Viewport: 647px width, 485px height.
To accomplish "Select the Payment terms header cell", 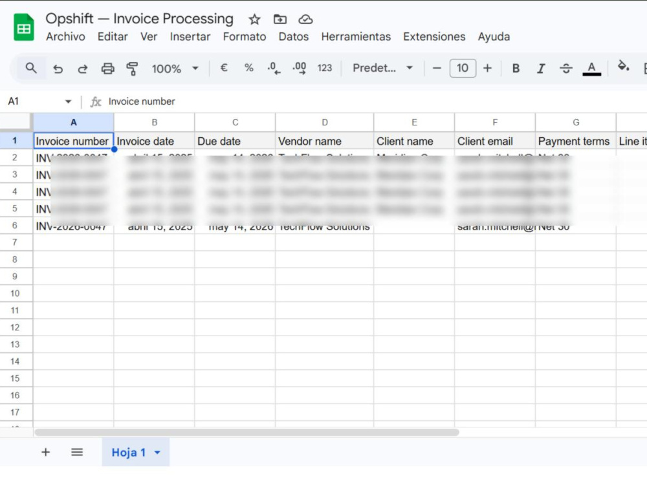I will (576, 141).
